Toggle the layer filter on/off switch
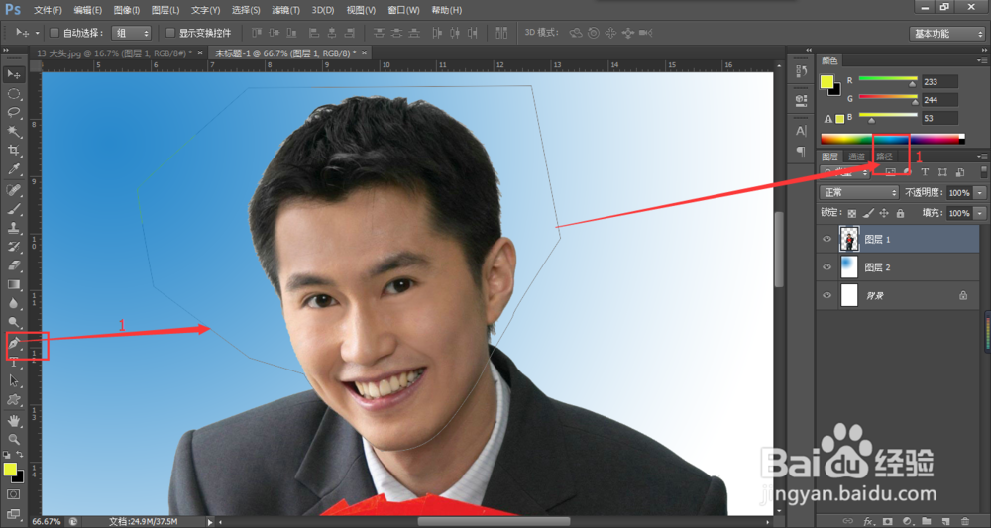Viewport: 991px width, 528px height. [983, 171]
